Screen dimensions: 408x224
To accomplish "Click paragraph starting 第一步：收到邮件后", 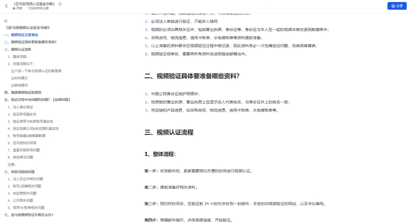I will pos(199,171).
